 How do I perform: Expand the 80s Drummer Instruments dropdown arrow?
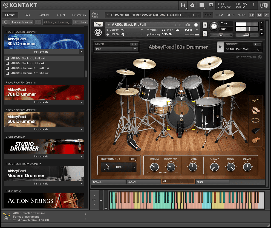pos(81,51)
